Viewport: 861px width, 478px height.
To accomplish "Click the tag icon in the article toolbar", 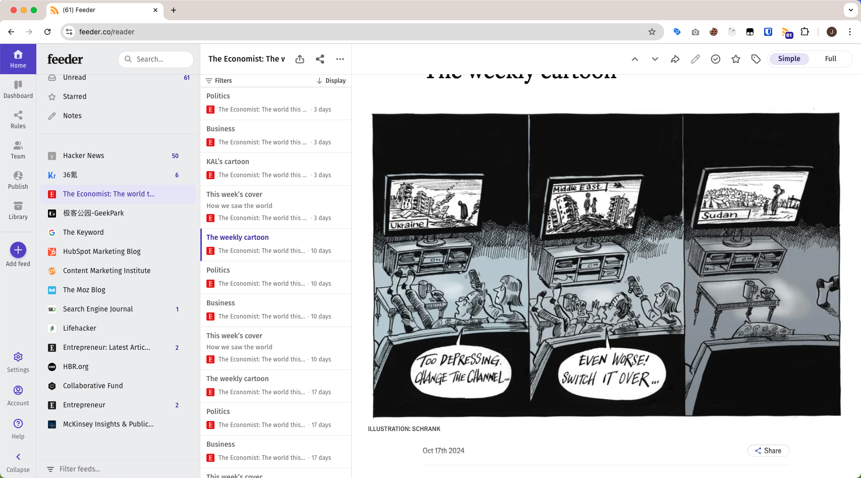I will click(x=756, y=59).
